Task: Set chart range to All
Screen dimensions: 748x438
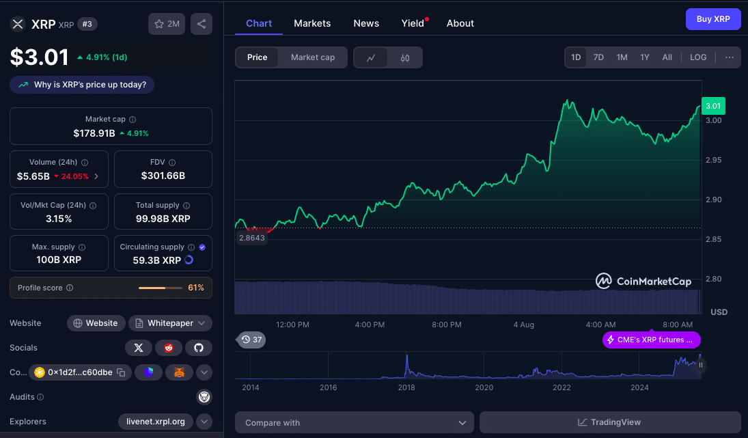Action: 667,57
